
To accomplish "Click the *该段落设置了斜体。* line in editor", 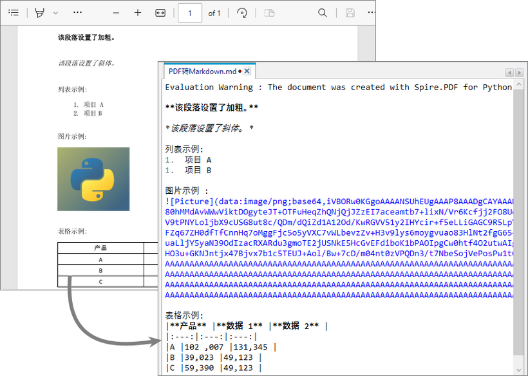I will coord(209,128).
